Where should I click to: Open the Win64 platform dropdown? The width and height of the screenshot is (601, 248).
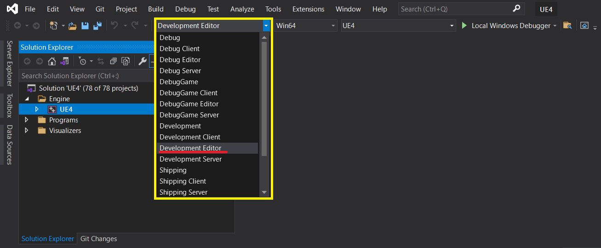(334, 26)
